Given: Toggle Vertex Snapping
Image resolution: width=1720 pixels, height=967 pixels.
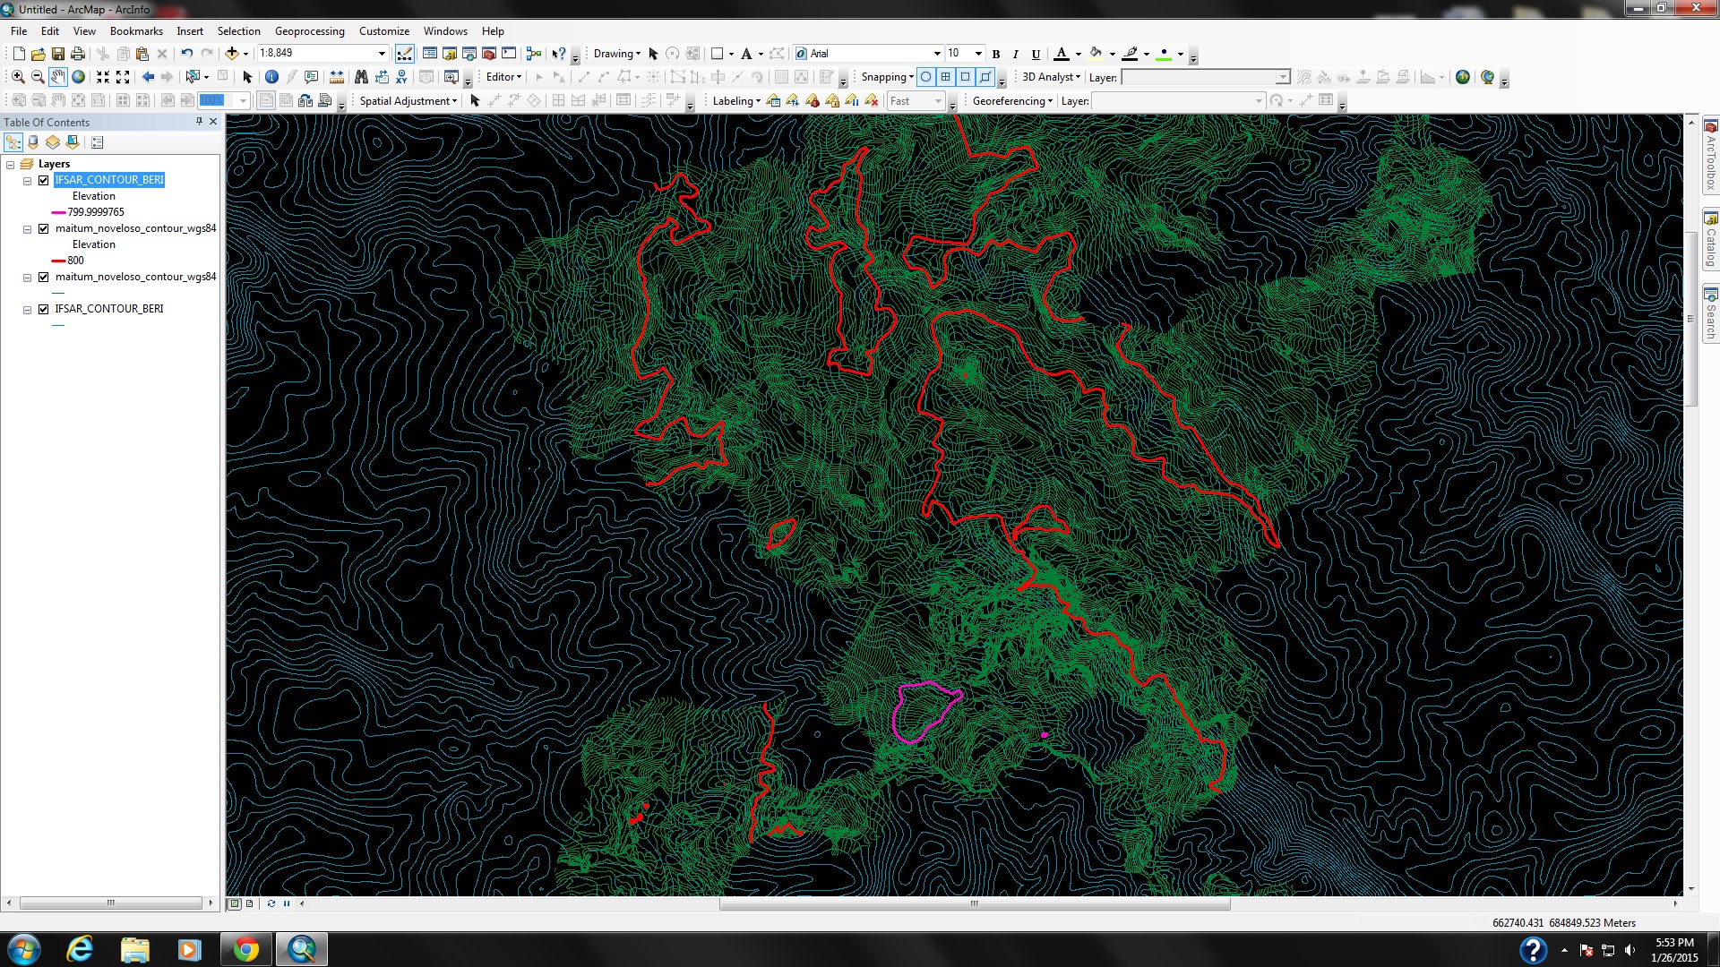Looking at the screenshot, I should [x=966, y=77].
